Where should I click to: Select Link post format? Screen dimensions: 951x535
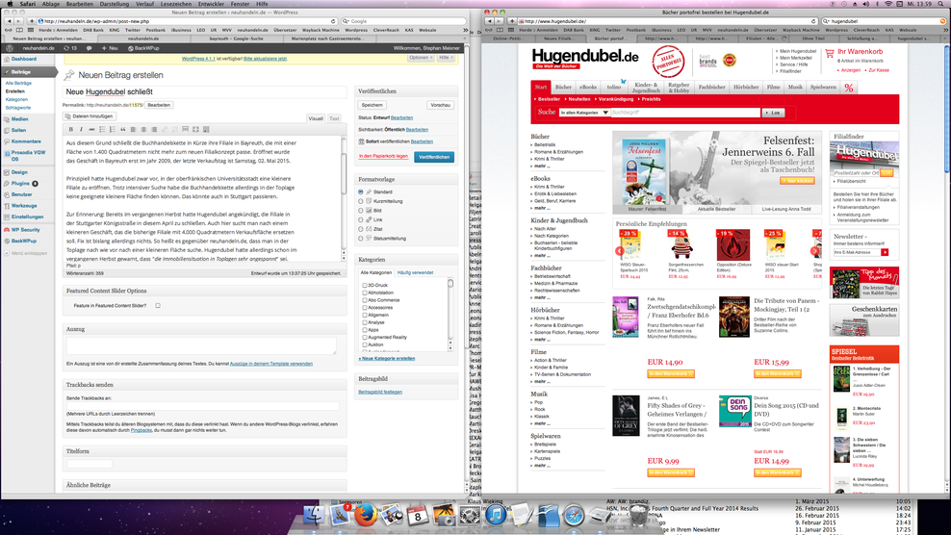point(361,219)
